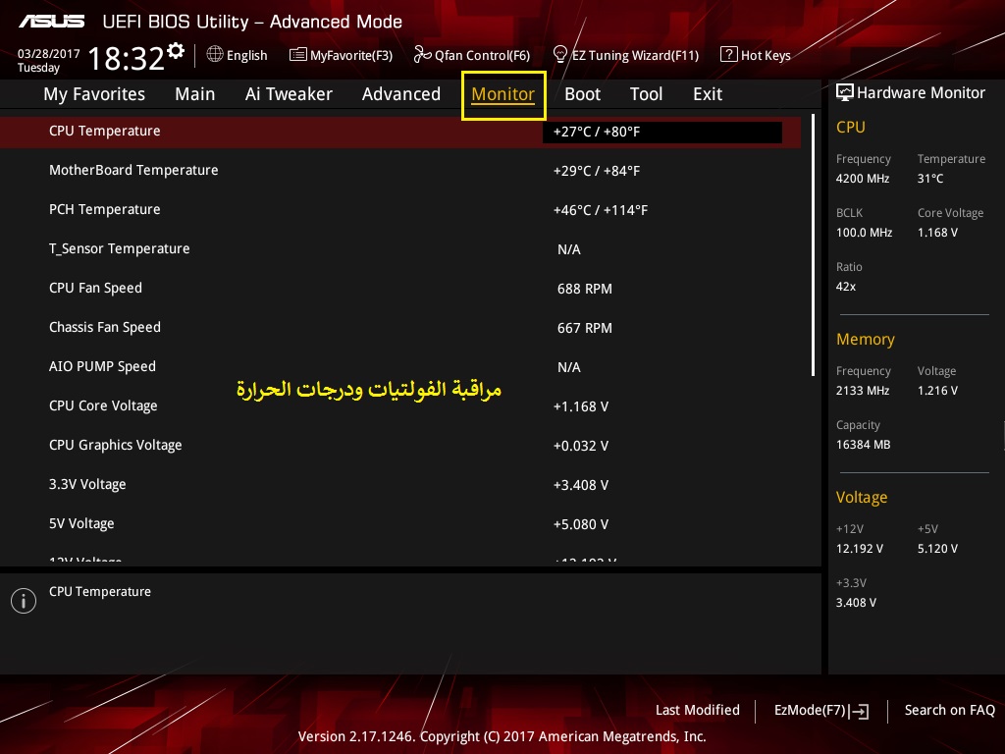1005x754 pixels.
Task: Click the +5.080 V value
Action: [581, 524]
